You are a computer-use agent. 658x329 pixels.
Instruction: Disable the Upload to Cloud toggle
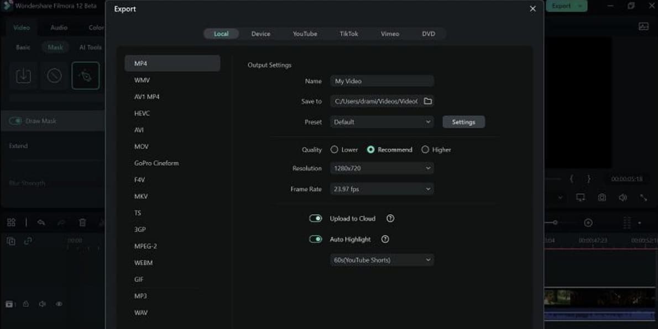coord(316,219)
